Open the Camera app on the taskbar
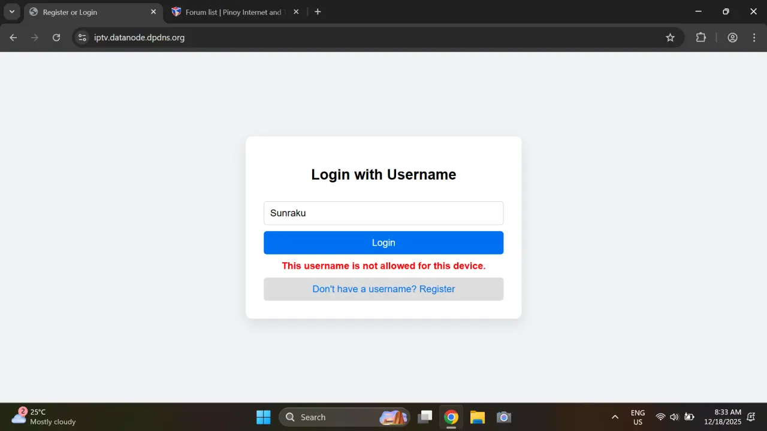Image resolution: width=767 pixels, height=431 pixels. pos(504,417)
